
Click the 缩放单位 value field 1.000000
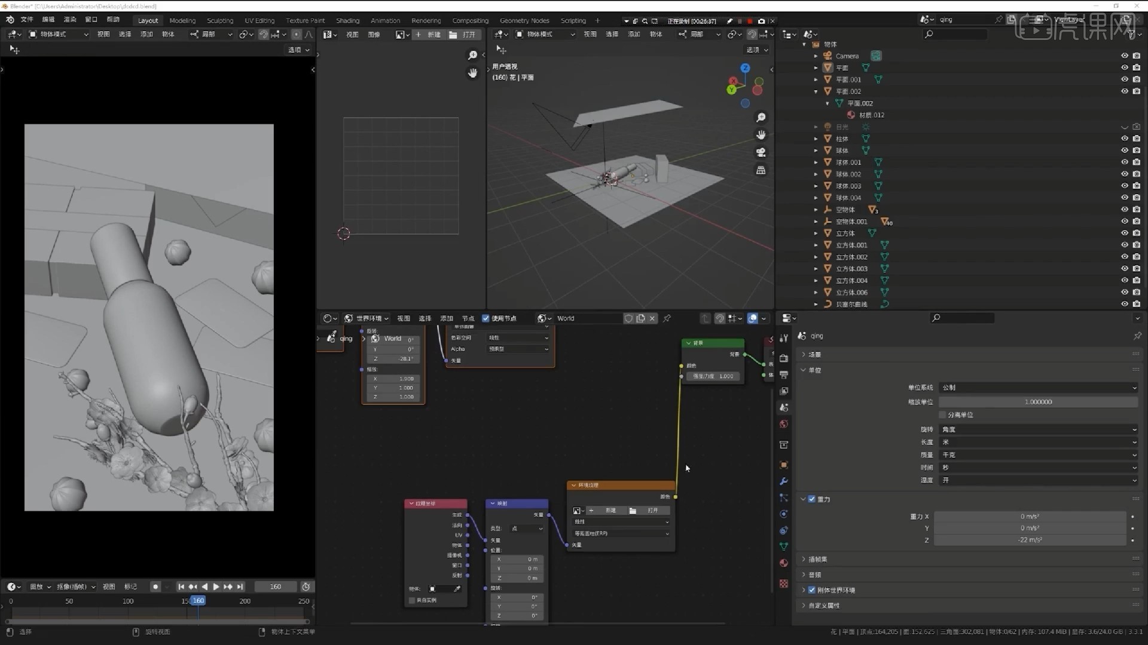(1039, 402)
